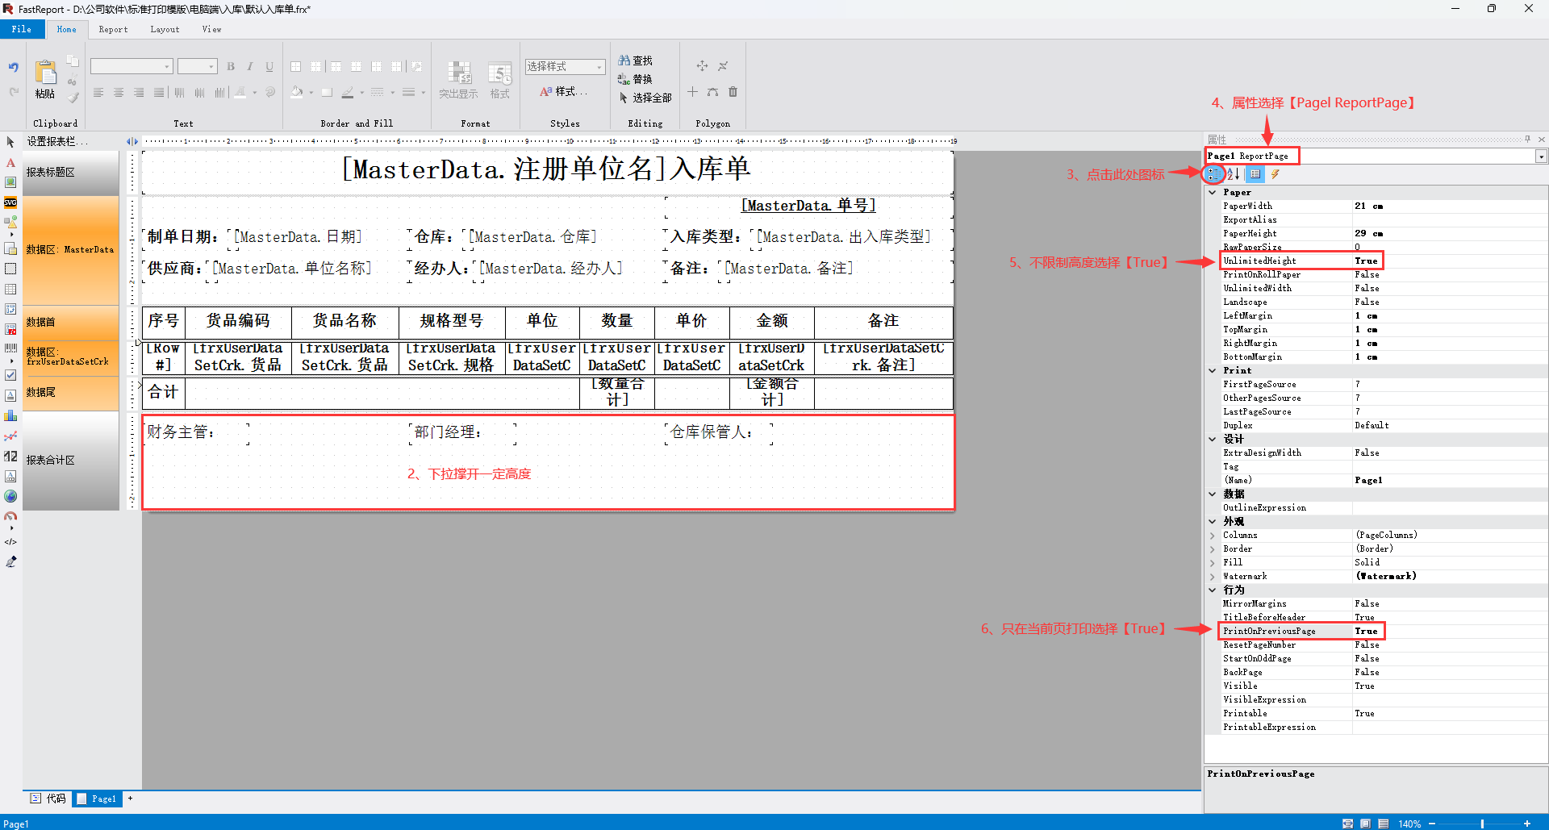Select the Shapes object tool
The width and height of the screenshot is (1549, 830).
pyautogui.click(x=10, y=222)
